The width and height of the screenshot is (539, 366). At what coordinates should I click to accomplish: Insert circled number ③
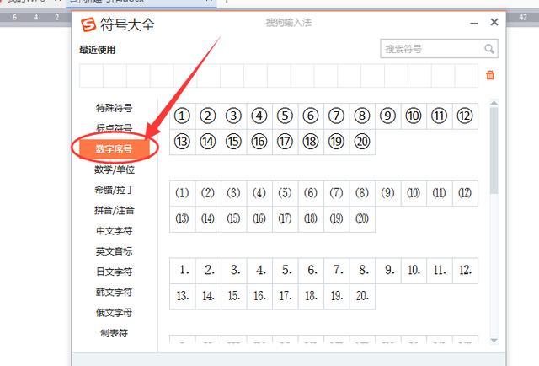tap(234, 116)
